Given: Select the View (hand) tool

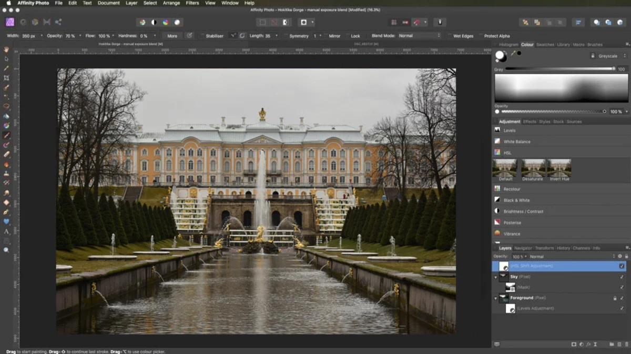Looking at the screenshot, I should tap(6, 49).
